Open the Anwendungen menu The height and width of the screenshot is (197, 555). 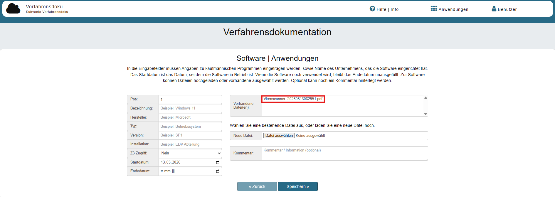coord(450,9)
